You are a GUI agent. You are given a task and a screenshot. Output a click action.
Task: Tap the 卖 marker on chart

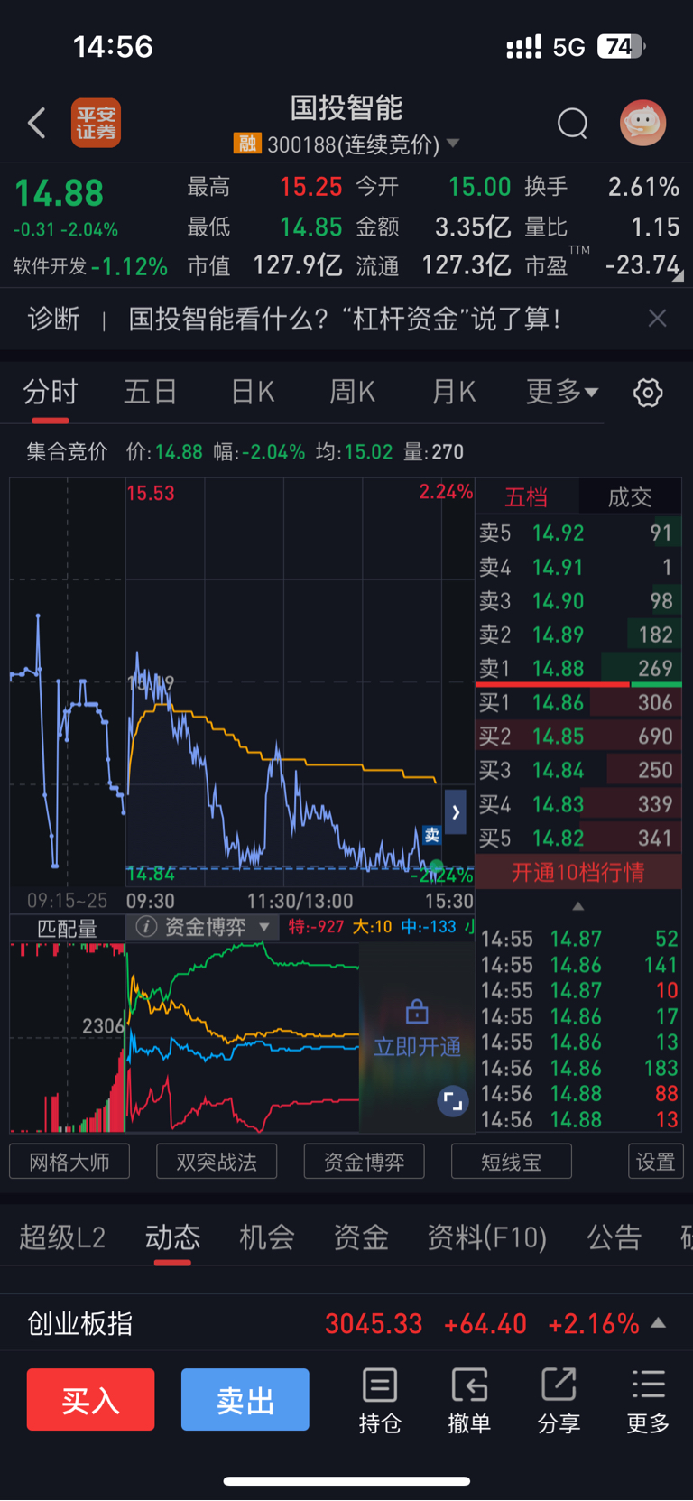coord(432,835)
